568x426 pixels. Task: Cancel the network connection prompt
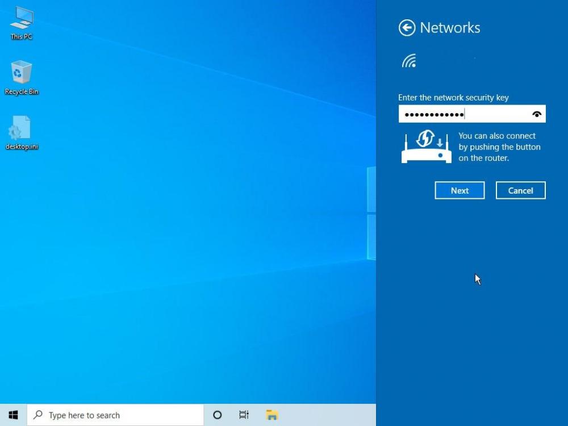coord(520,191)
